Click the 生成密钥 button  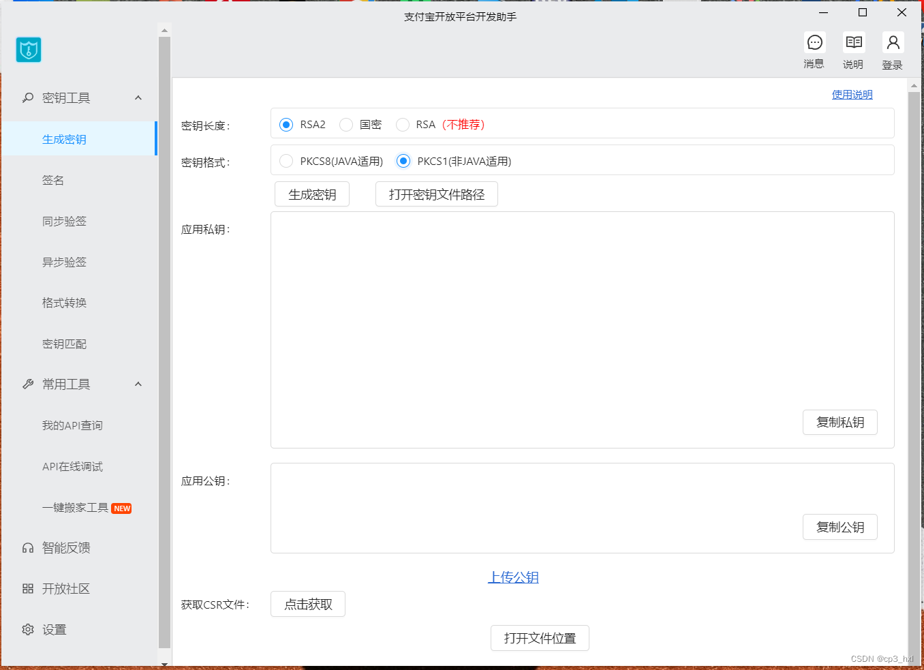[x=312, y=194]
